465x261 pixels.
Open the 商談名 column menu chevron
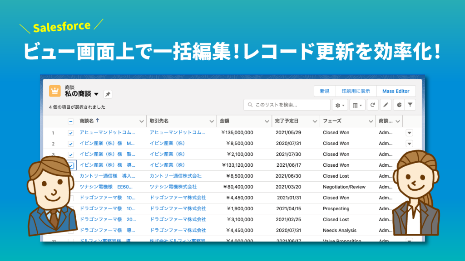142,121
